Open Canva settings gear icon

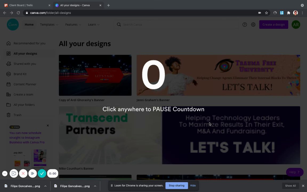click(x=253, y=25)
